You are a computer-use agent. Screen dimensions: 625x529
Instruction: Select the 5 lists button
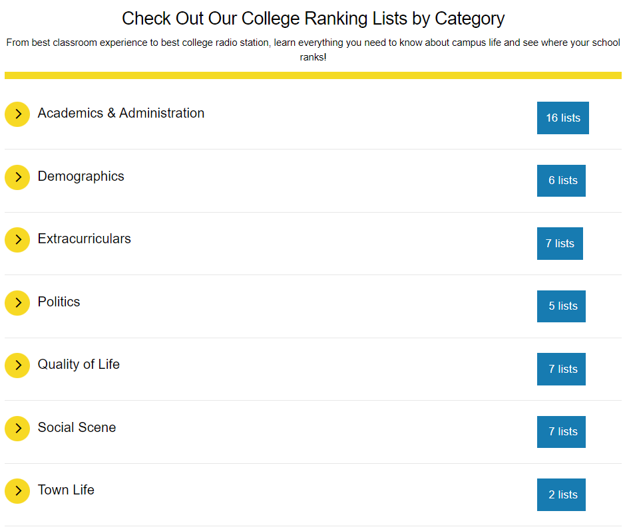tap(561, 306)
